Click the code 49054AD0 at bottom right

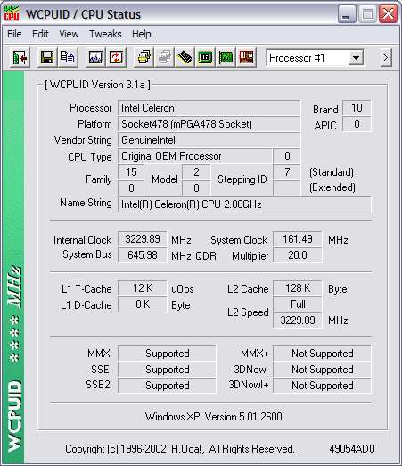pos(352,449)
